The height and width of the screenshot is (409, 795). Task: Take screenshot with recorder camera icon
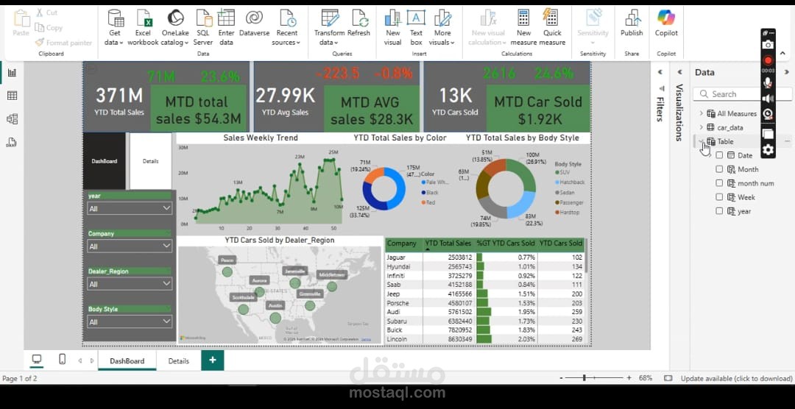[768, 45]
